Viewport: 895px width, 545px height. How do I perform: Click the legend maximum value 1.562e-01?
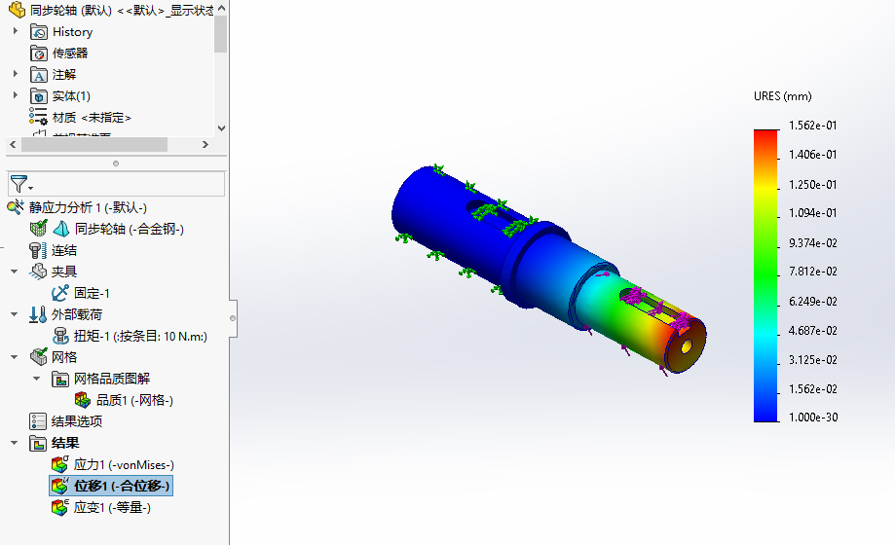click(813, 125)
